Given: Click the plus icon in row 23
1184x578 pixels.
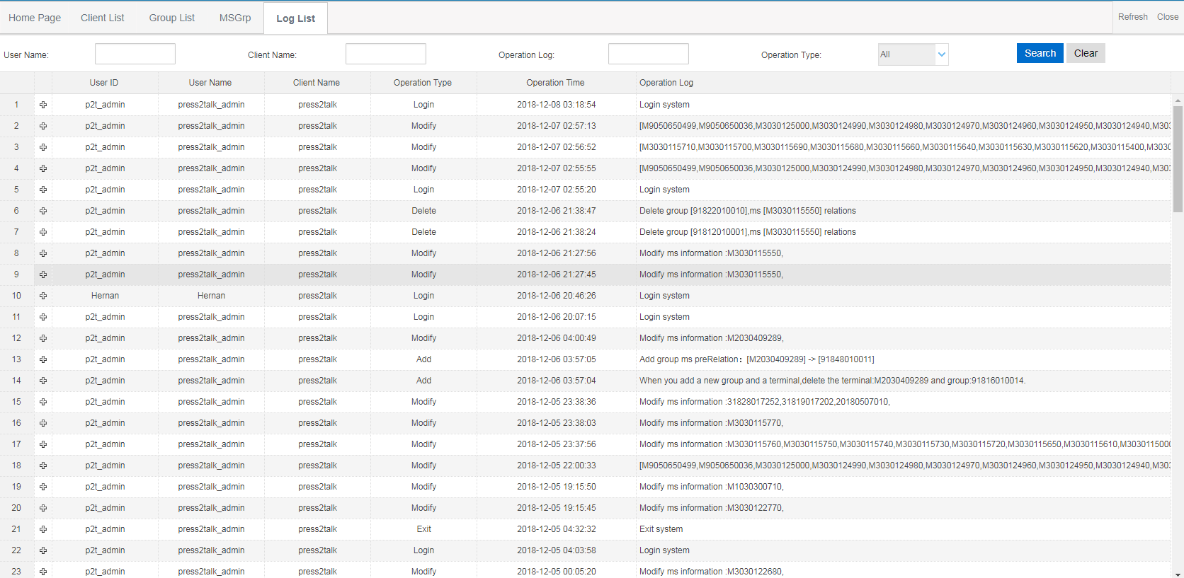Looking at the screenshot, I should coord(43,572).
